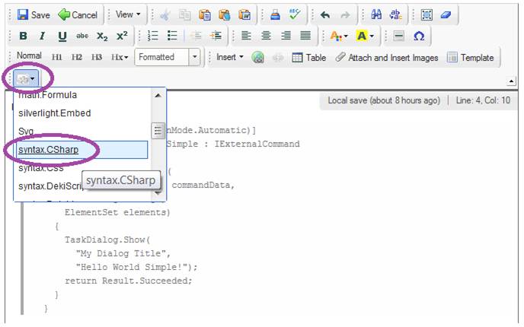Viewport: 524px width, 327px height.
Task: Click the Template button
Action: (x=470, y=58)
